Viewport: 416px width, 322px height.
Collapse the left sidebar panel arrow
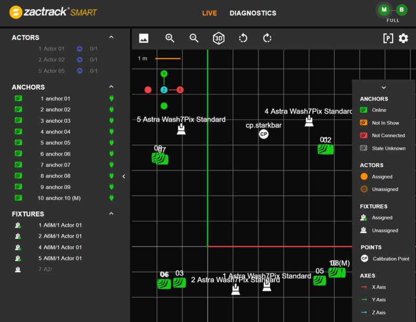[x=124, y=176]
